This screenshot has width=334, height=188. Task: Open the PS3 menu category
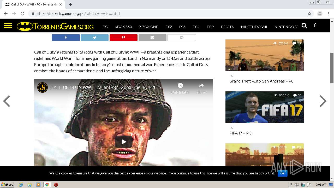point(182,27)
